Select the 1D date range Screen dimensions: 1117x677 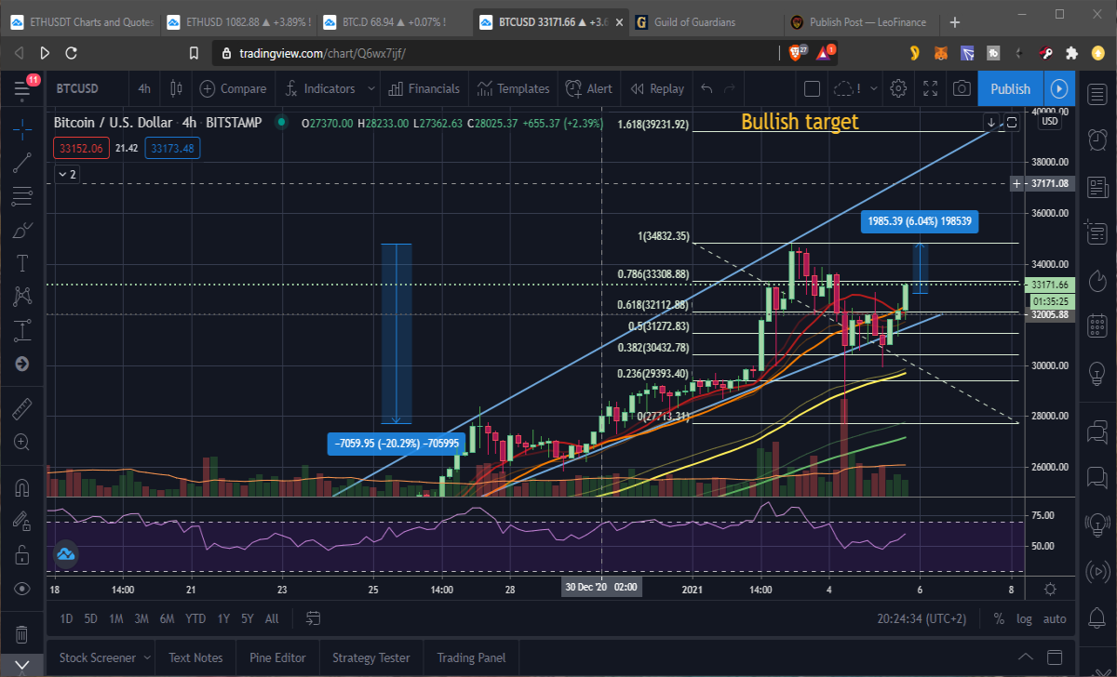(66, 618)
